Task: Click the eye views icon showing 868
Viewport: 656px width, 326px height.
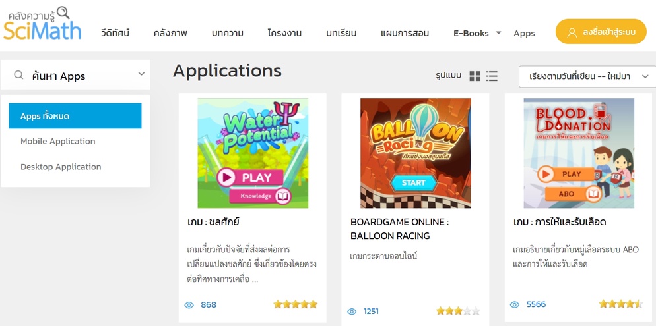Action: coord(189,305)
